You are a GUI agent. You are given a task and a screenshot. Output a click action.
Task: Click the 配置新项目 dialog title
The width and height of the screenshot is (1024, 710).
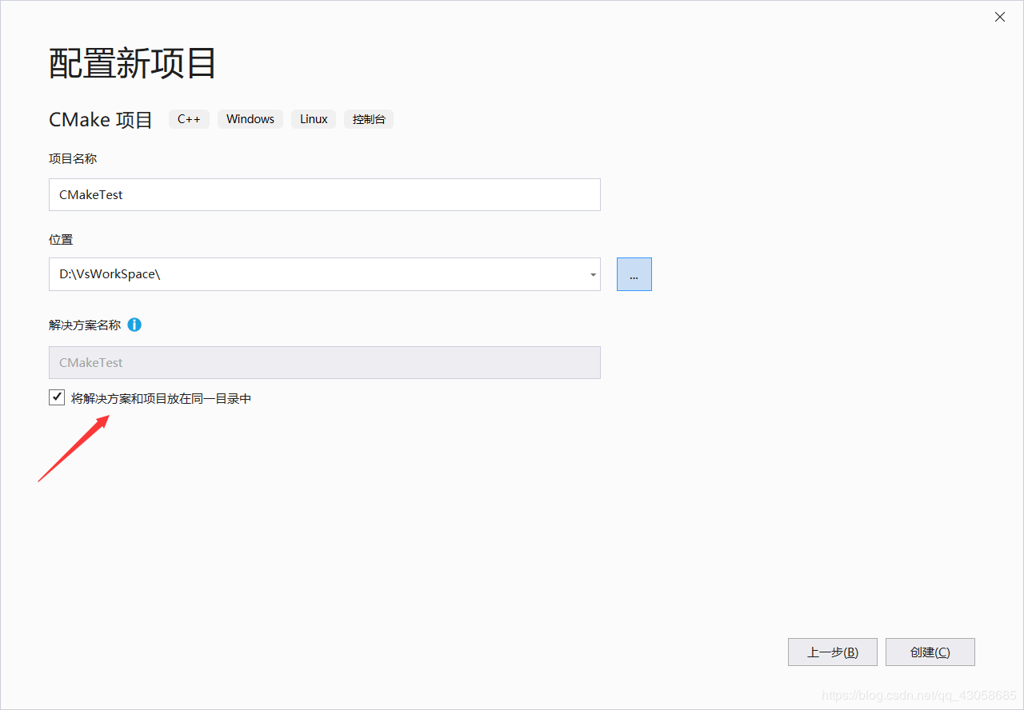click(131, 64)
